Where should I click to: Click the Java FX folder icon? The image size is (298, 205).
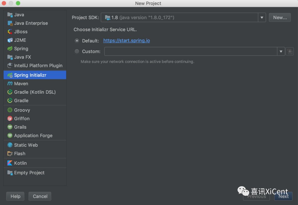click(x=10, y=57)
